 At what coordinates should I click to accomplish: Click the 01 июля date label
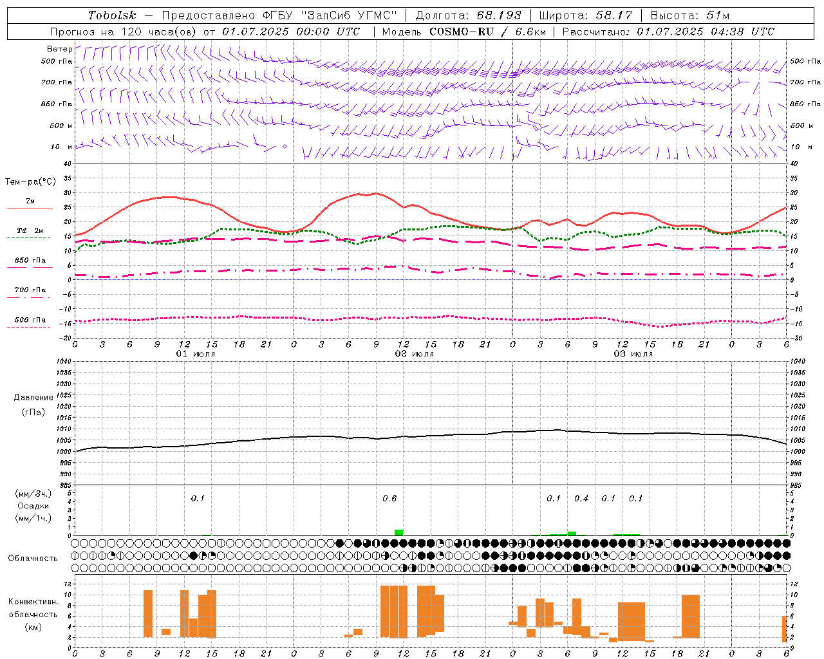(196, 354)
